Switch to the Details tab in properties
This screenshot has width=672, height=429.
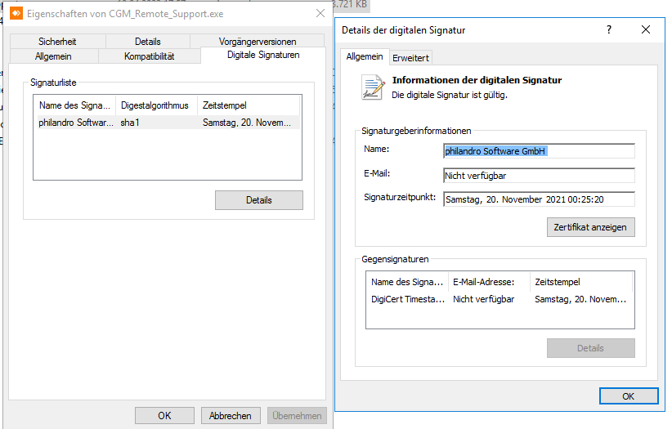click(x=147, y=42)
